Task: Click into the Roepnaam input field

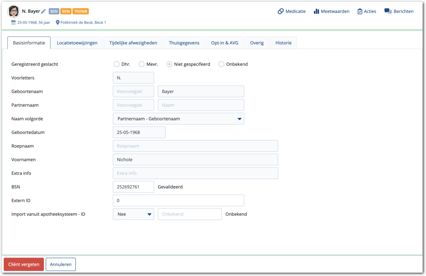Action: tap(195, 146)
